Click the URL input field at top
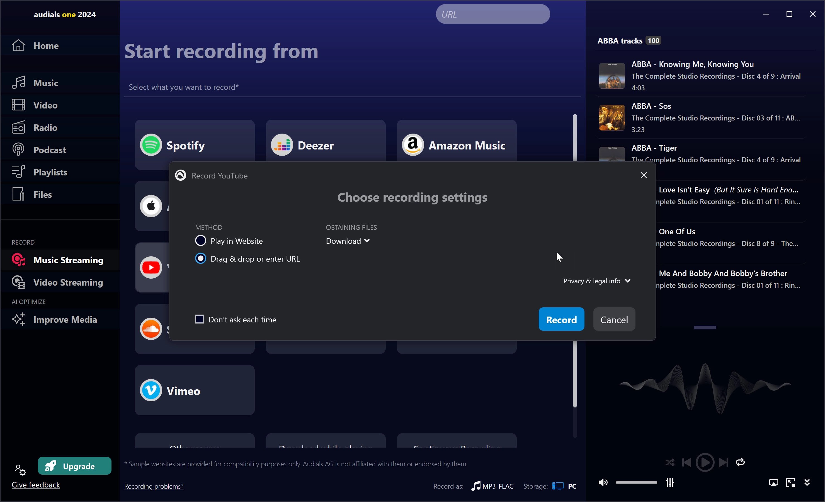Screen dimensions: 825x502 492,14
